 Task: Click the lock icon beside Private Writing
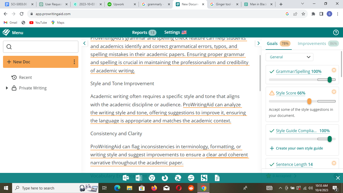click(x=14, y=88)
